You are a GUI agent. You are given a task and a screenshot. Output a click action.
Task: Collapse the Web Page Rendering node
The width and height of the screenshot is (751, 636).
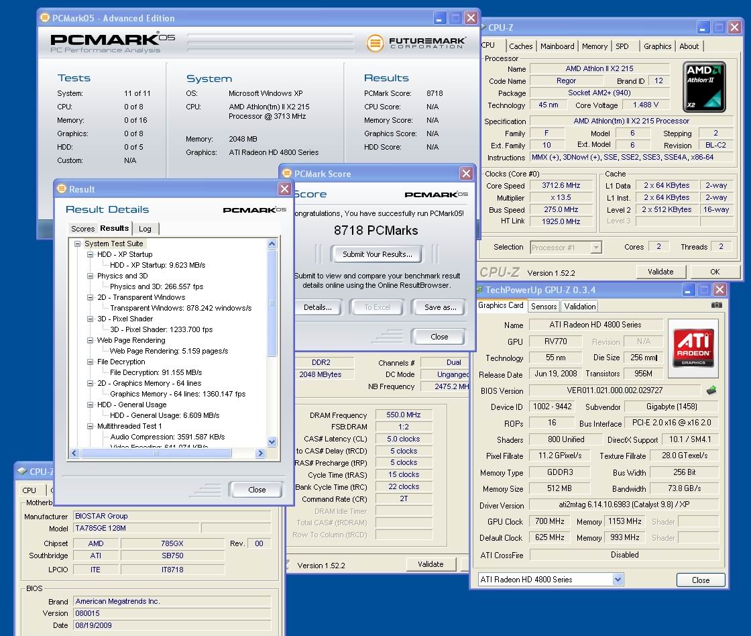90,340
